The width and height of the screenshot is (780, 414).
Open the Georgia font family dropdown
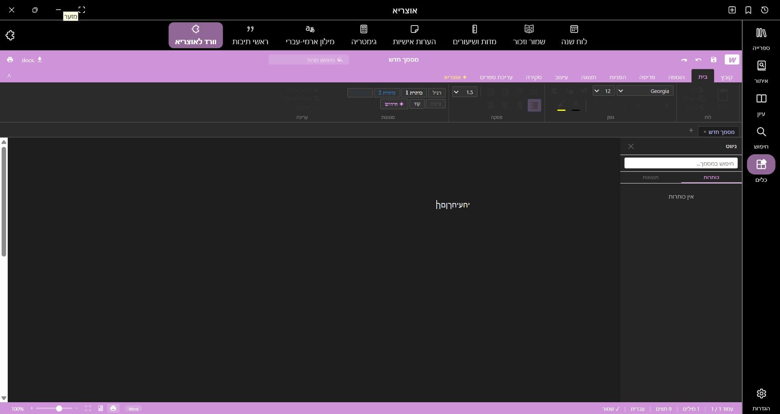coord(645,91)
